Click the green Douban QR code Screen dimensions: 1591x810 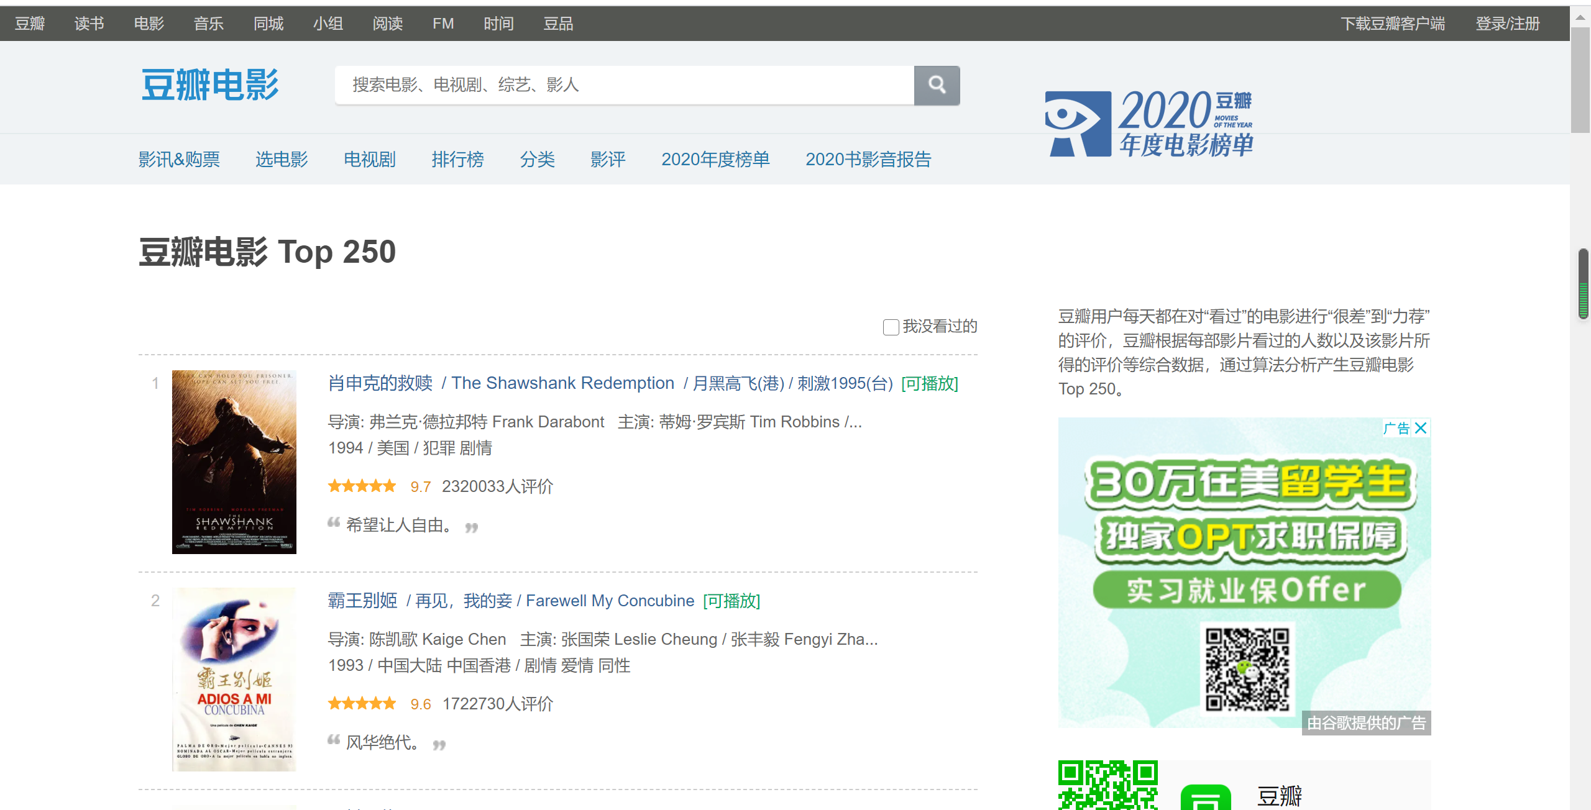tap(1108, 786)
